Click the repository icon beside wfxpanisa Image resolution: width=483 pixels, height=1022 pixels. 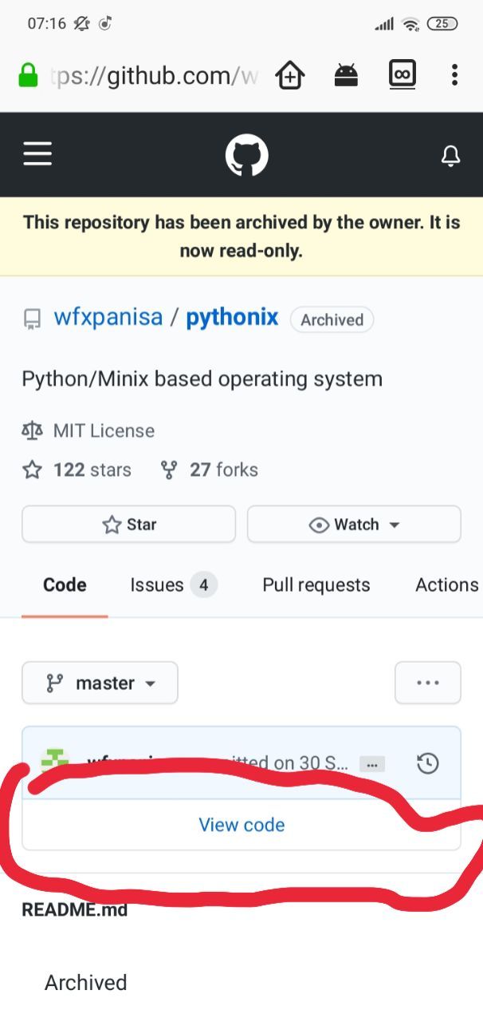(32, 320)
